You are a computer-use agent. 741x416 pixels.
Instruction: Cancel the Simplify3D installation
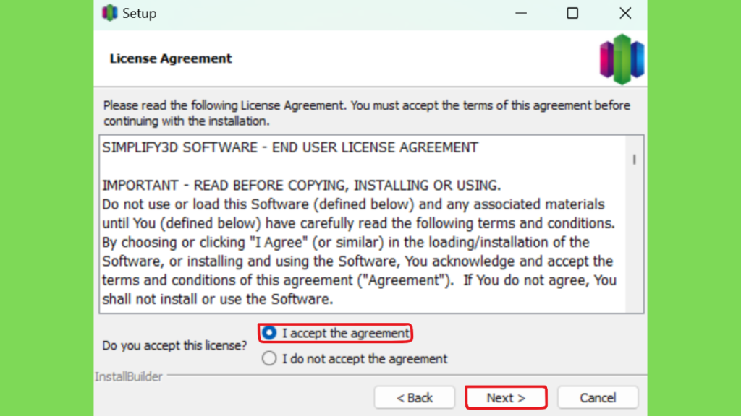(x=598, y=398)
